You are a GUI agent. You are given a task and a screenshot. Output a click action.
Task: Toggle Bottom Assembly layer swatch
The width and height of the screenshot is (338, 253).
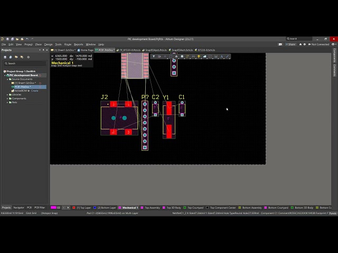click(x=239, y=208)
